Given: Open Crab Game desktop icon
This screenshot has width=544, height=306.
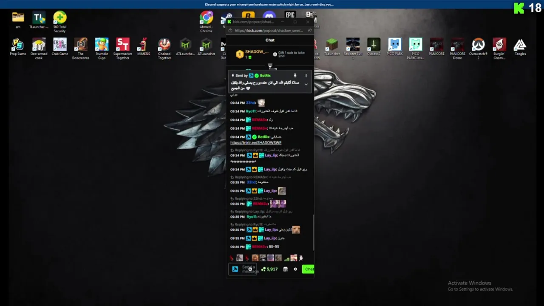Looking at the screenshot, I should tap(59, 47).
